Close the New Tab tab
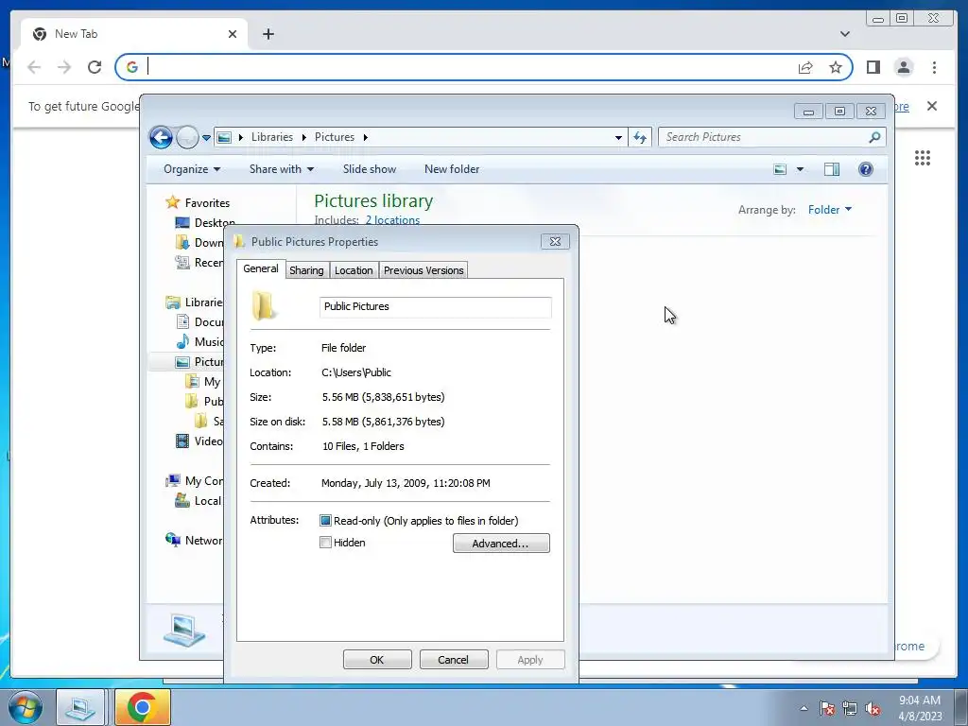Image resolution: width=968 pixels, height=726 pixels. click(x=233, y=34)
